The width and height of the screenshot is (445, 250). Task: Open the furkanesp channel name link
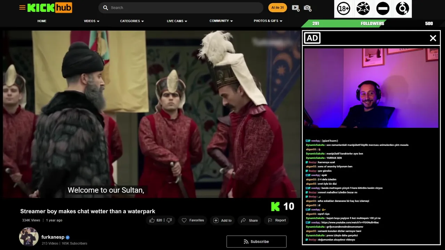click(x=53, y=237)
